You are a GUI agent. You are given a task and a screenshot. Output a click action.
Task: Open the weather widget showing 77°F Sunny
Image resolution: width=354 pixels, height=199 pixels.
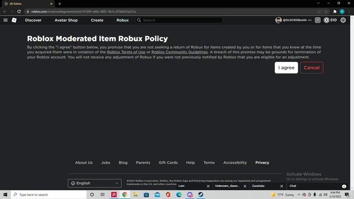coord(283,195)
